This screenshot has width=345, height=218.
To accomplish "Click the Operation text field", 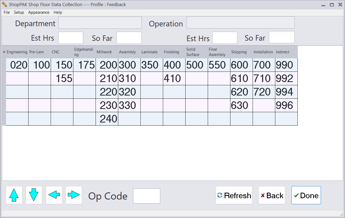I will pos(240,22).
